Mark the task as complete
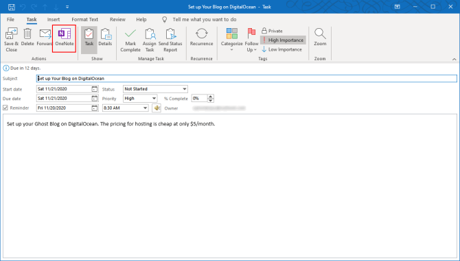This screenshot has width=460, height=261. 130,40
